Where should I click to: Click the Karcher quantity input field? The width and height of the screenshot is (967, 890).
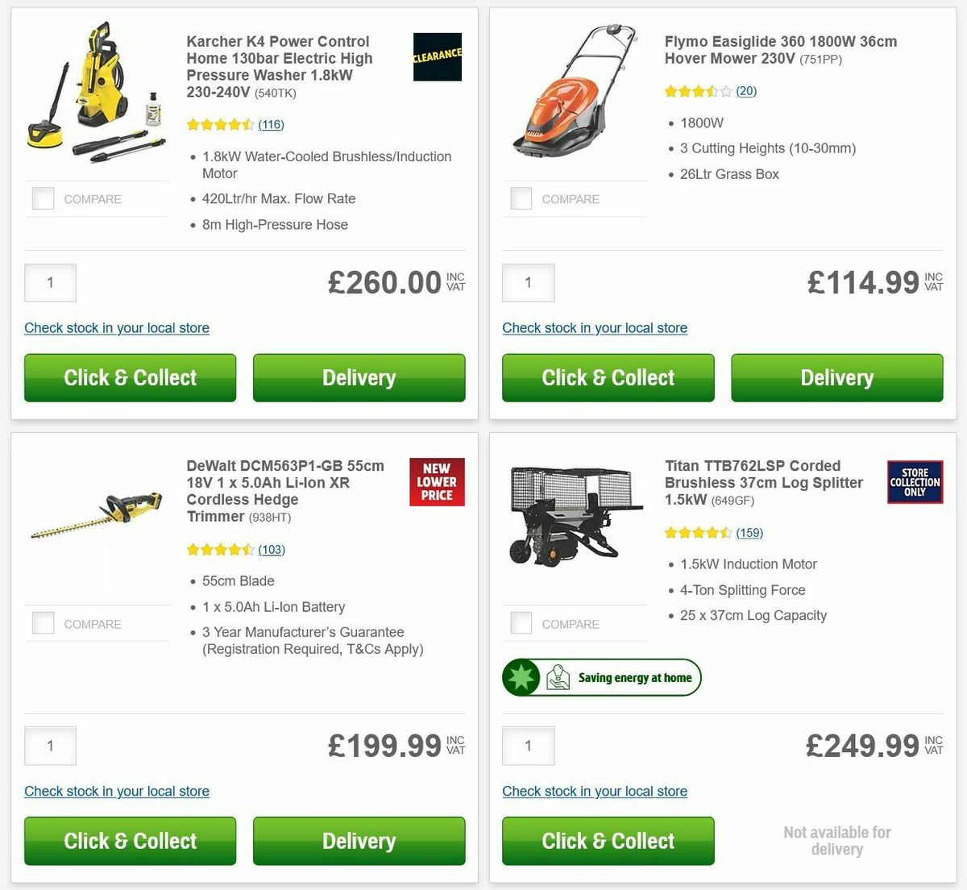[x=50, y=283]
